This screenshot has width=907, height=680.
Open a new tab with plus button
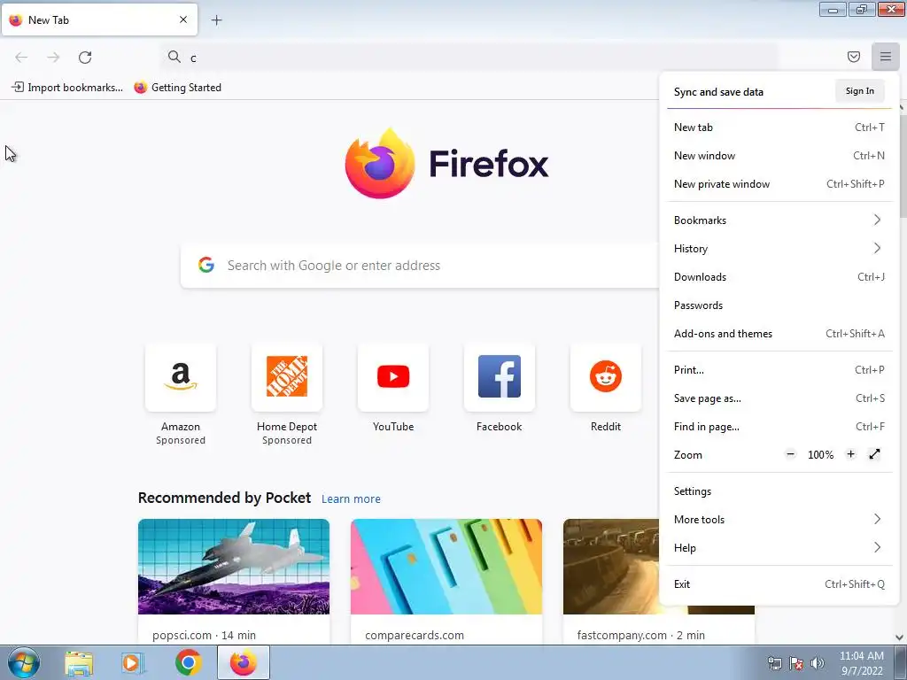coord(216,20)
